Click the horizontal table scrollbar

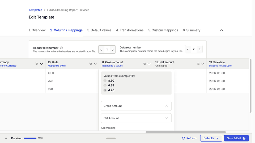186,132
